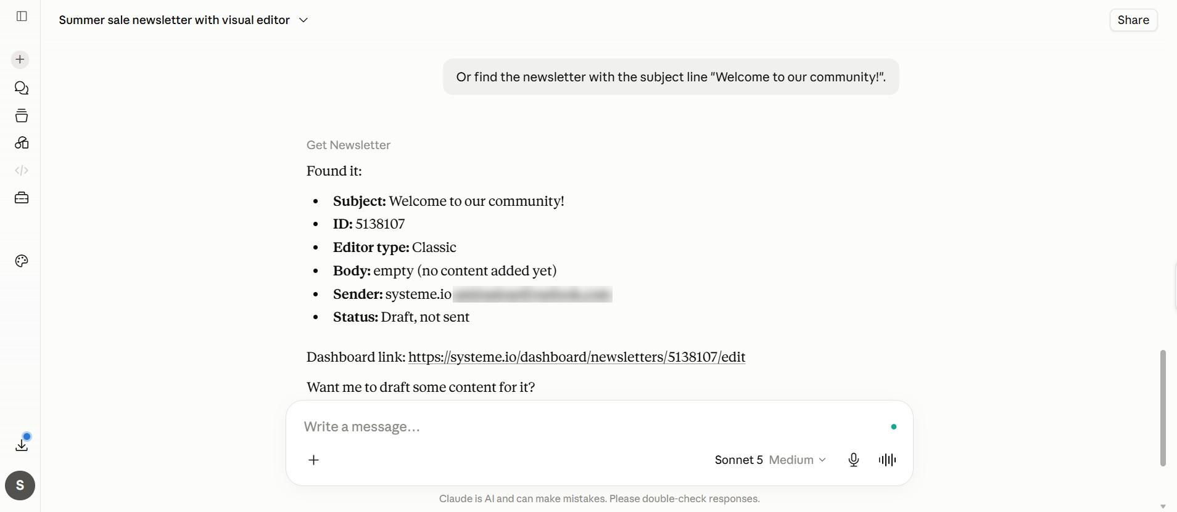Screen dimensions: 1177x512
Task: Toggle the sidebar panel icon
Action: pos(22,16)
